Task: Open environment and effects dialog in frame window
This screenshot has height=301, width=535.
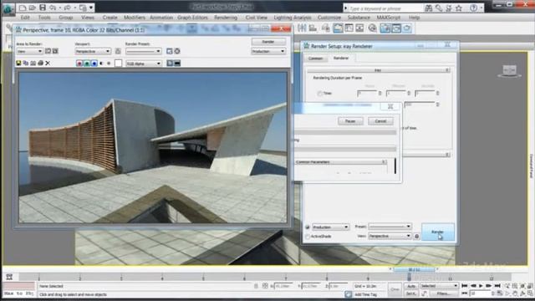Action: click(x=177, y=51)
